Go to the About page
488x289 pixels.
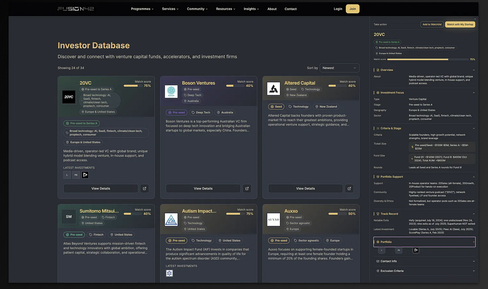point(272,9)
